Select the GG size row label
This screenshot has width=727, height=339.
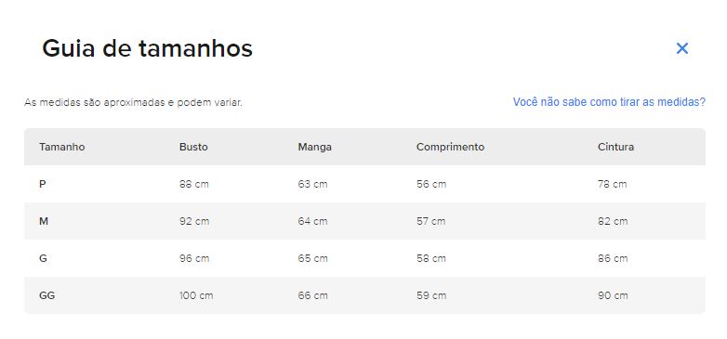pos(46,295)
